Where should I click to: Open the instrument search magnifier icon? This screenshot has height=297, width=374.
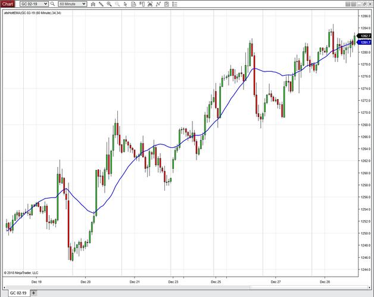[x=52, y=4]
